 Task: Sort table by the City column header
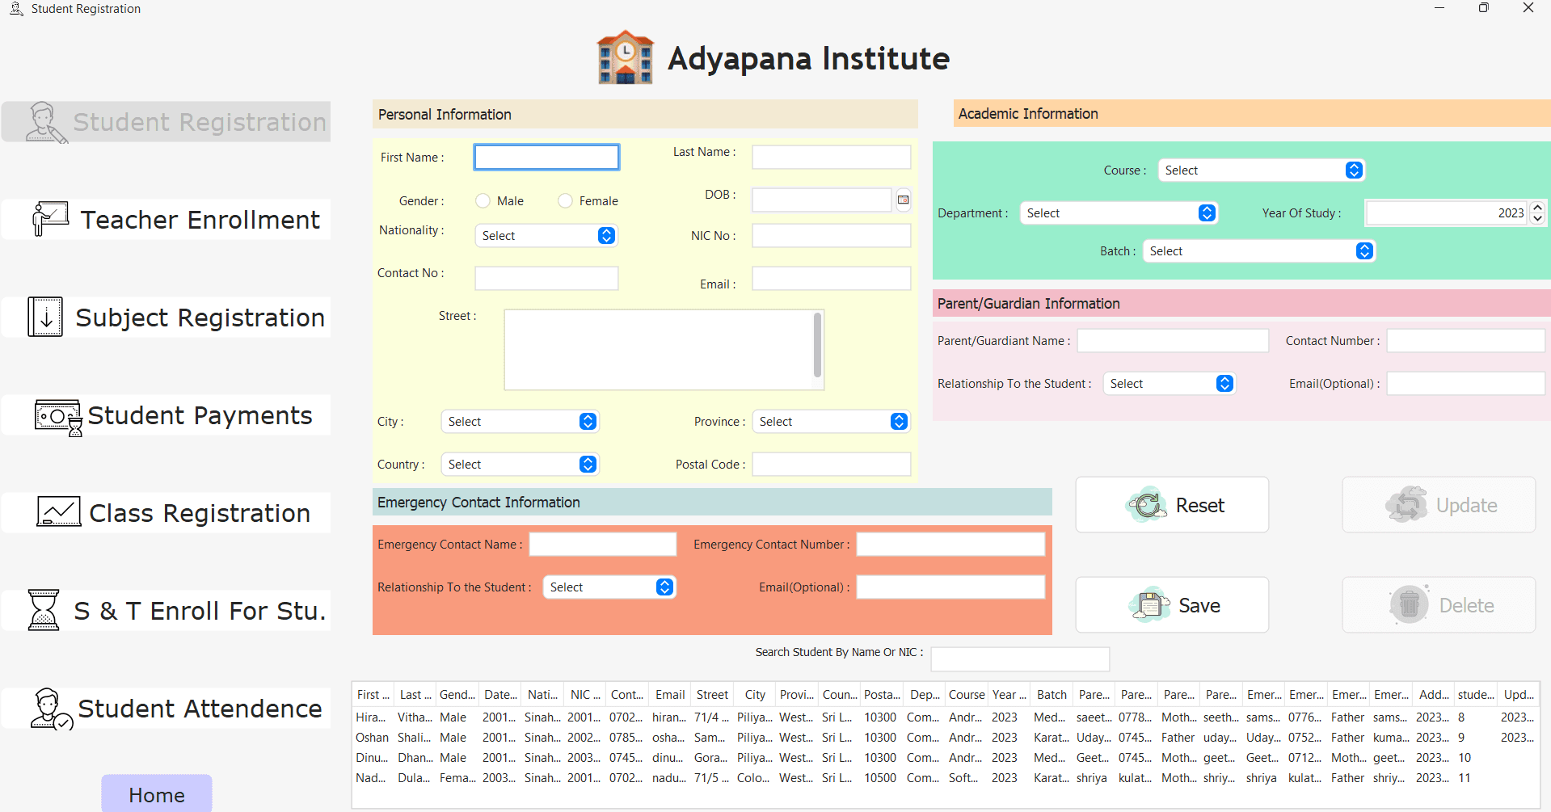(x=755, y=695)
